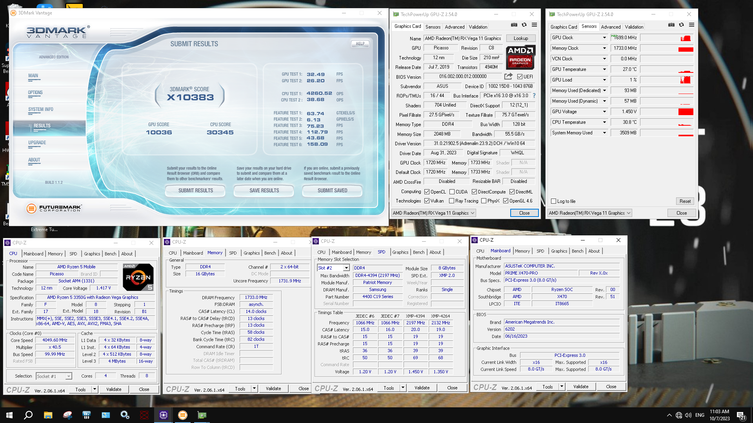753x423 pixels.
Task: Toggle the CUDA checkbox
Action: [x=452, y=192]
